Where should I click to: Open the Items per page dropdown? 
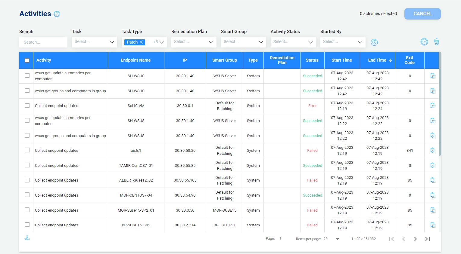click(337, 239)
